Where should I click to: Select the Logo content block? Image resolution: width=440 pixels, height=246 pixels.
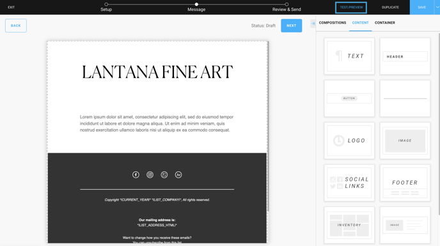tap(349, 141)
